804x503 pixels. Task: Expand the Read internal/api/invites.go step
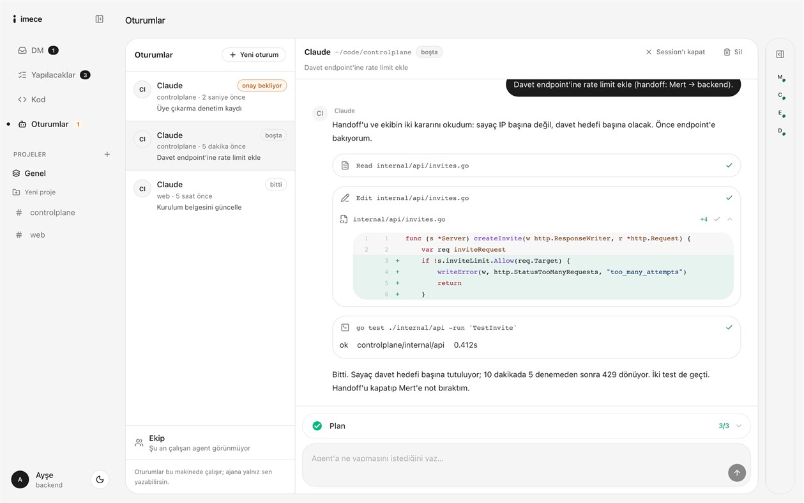[536, 166]
